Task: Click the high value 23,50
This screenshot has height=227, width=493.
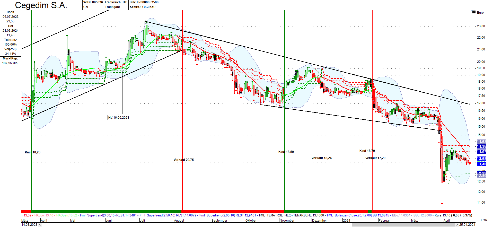Action: pos(11,21)
